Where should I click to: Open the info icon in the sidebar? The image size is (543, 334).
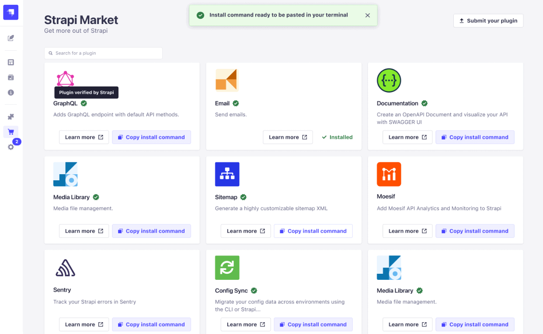click(11, 93)
